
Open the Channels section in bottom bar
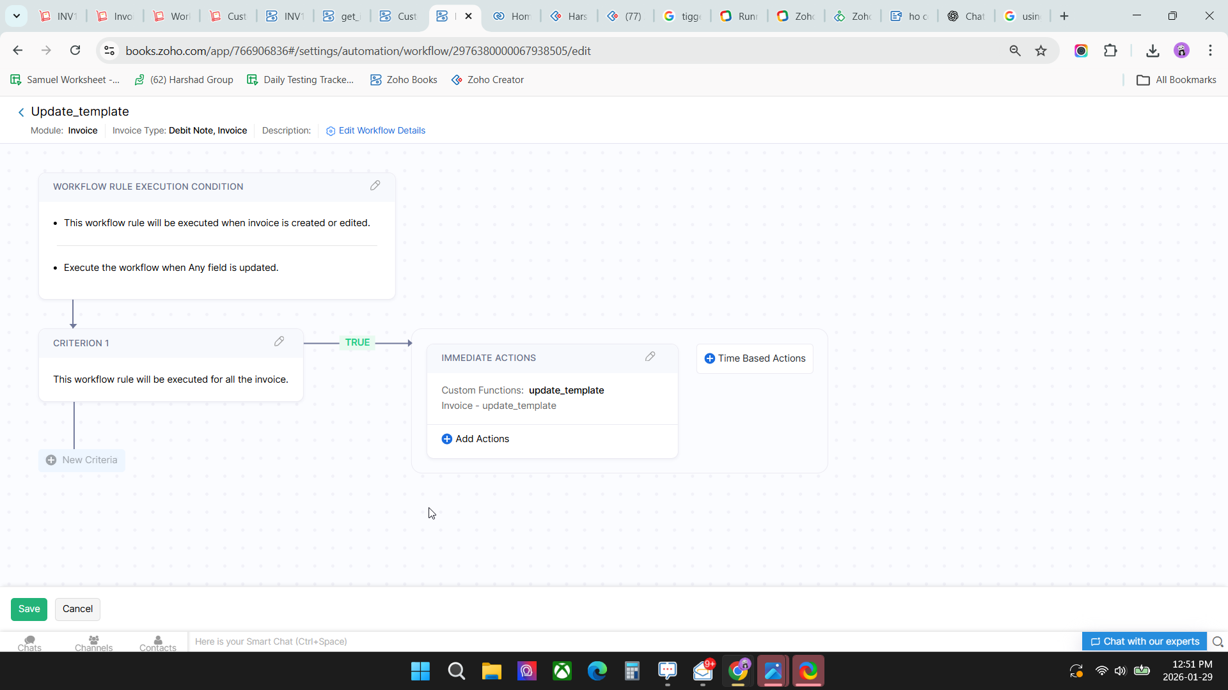(x=93, y=643)
